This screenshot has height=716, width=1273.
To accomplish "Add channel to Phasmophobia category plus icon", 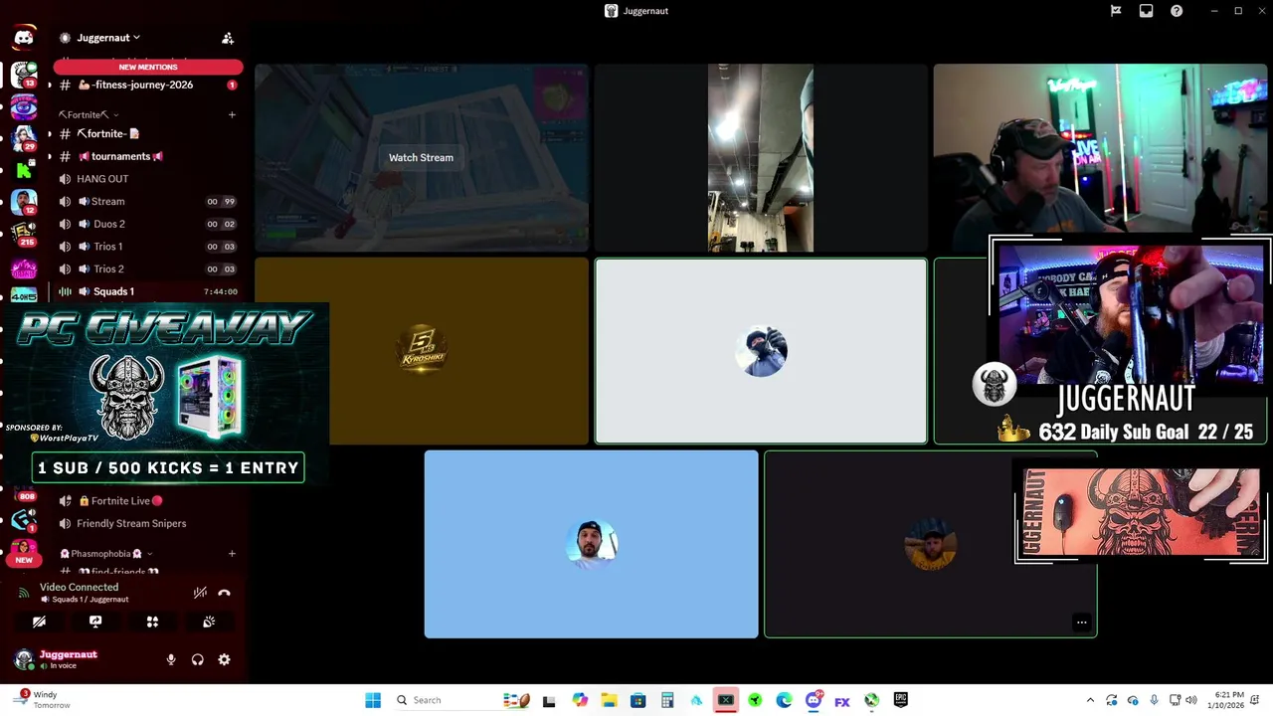I will (x=232, y=553).
